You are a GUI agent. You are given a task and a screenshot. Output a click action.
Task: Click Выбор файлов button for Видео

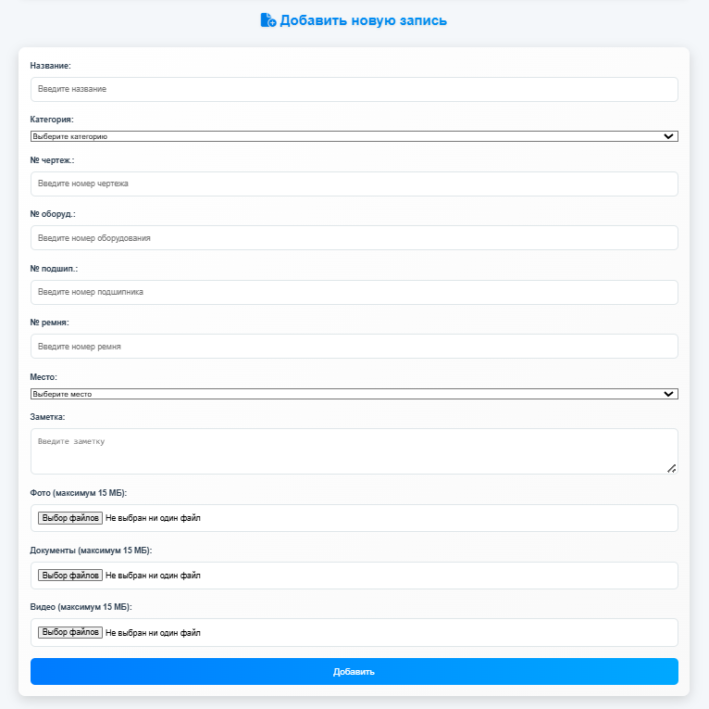pos(70,633)
